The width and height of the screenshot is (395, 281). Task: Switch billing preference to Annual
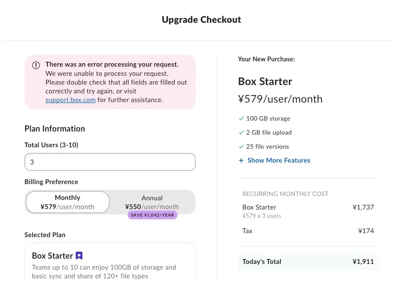152,202
